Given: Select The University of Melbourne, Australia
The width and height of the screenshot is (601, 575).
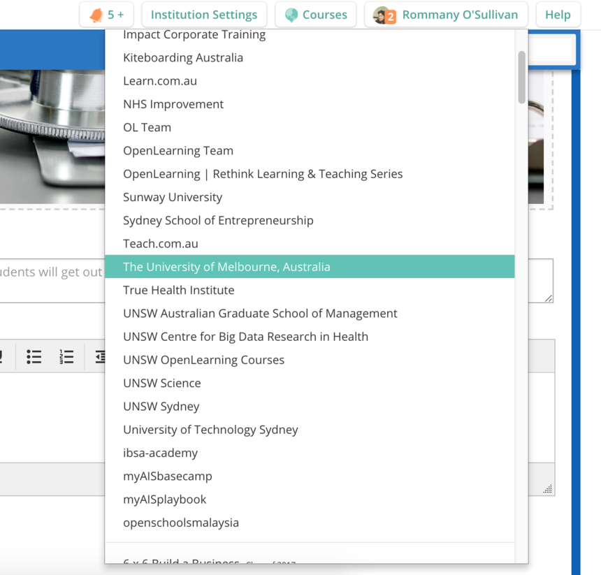Looking at the screenshot, I should point(310,267).
